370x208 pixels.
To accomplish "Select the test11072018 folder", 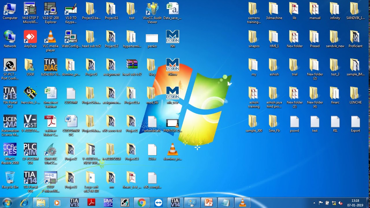I will pos(111,152).
